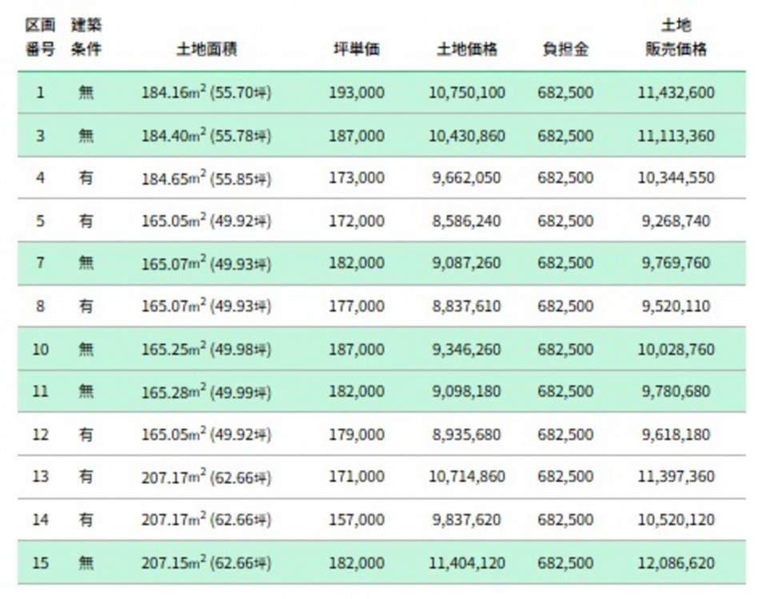Click the 土地価格 column header
The height and width of the screenshot is (599, 762).
(x=467, y=50)
